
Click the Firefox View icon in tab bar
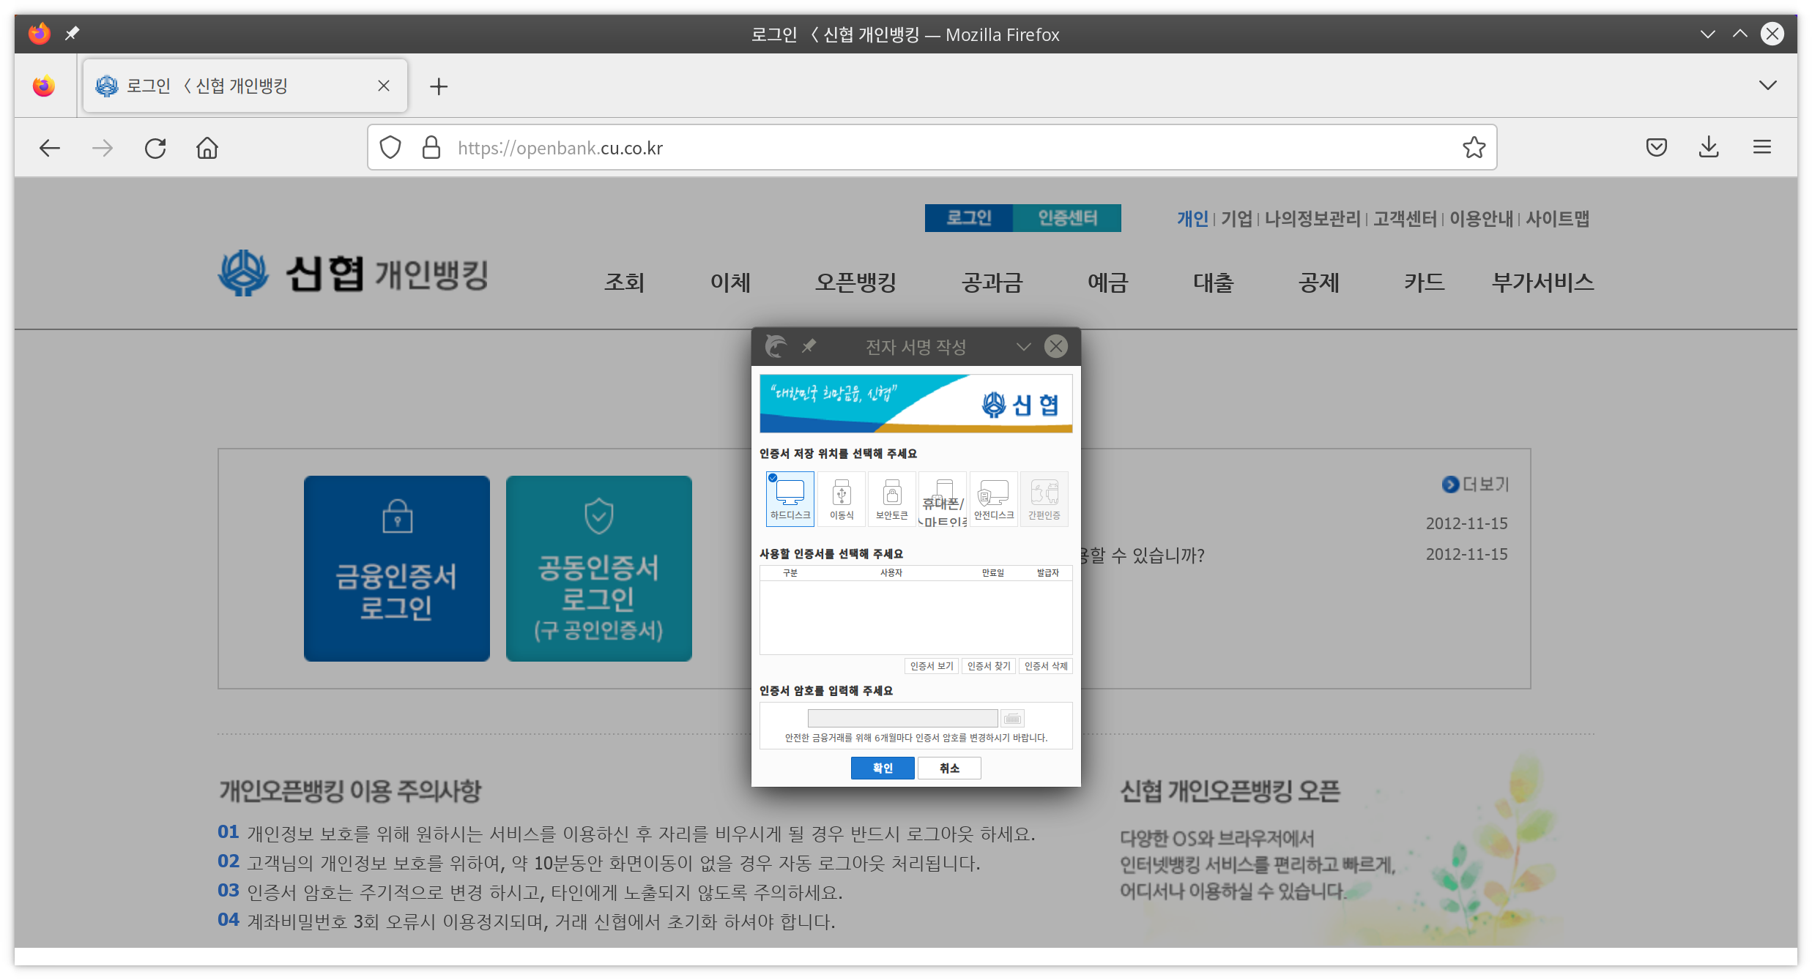(x=44, y=86)
